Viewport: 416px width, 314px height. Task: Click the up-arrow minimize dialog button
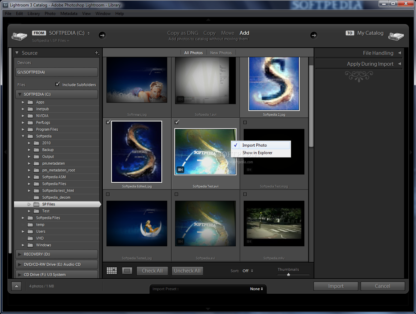[16, 286]
